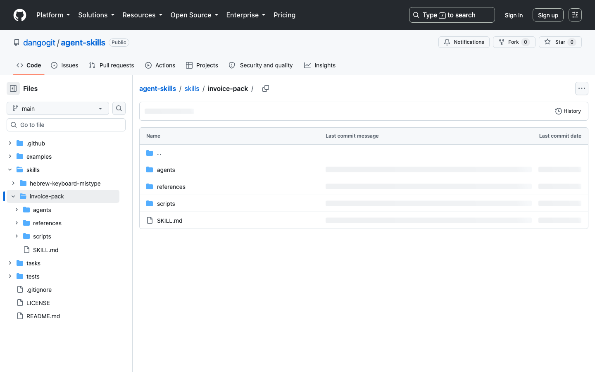Fork the agent-skills repository
The image size is (595, 372).
click(514, 42)
